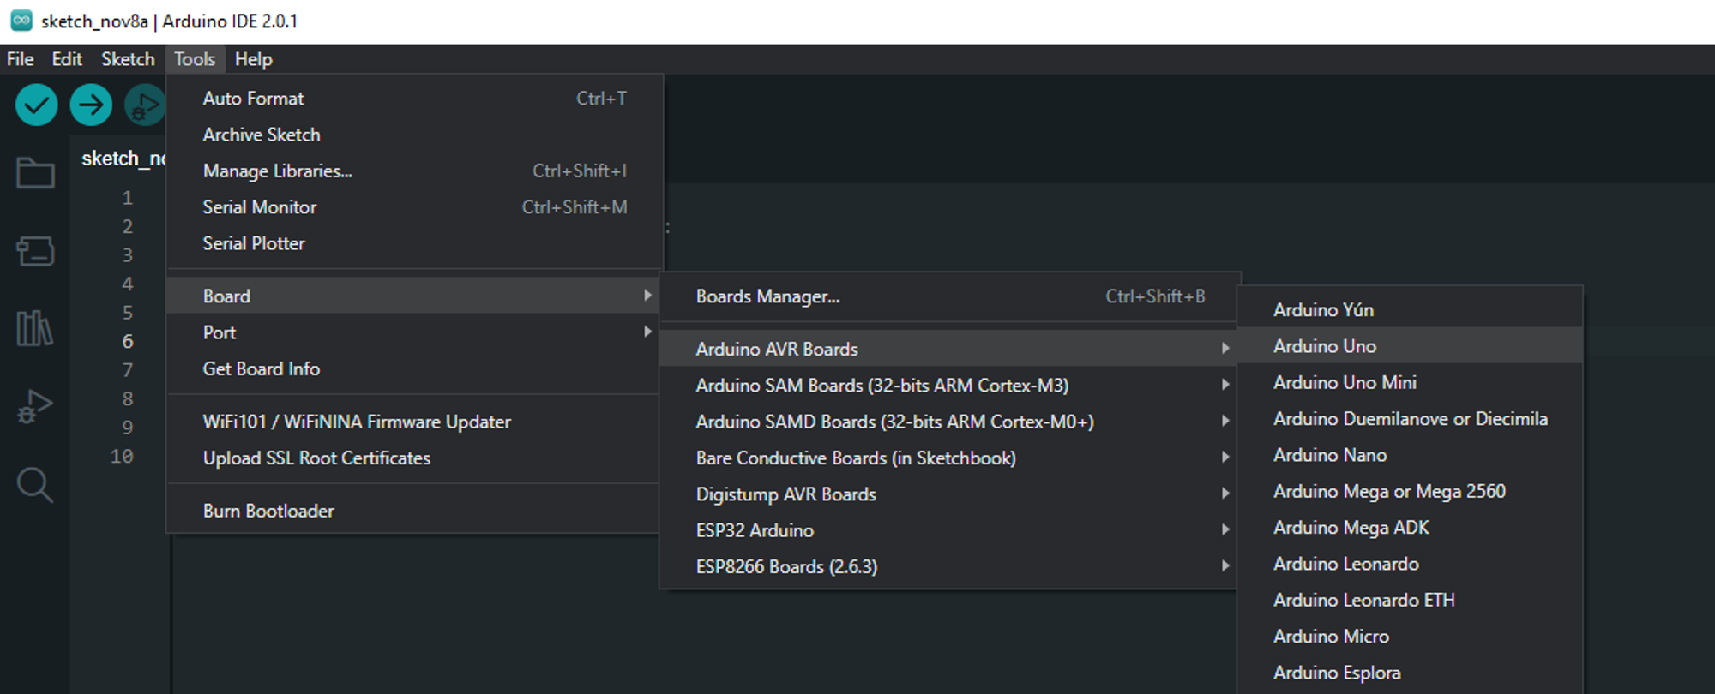Click the Verify checkmark button
Viewport: 1715px width, 694px height.
(x=36, y=105)
